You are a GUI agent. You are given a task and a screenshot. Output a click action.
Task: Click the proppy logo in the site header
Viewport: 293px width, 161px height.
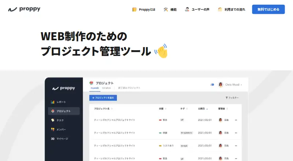(x=24, y=9)
